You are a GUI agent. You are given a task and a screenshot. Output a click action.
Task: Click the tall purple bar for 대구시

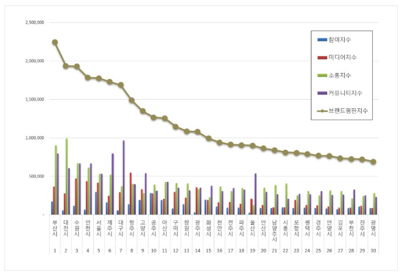point(124,178)
